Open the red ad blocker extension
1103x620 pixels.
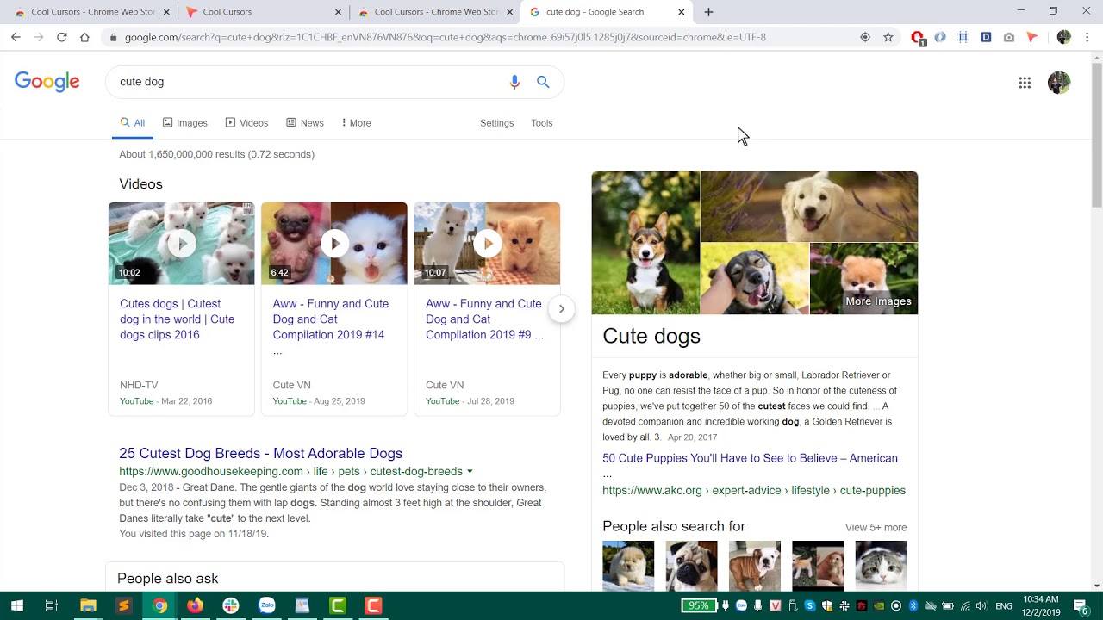coord(918,38)
